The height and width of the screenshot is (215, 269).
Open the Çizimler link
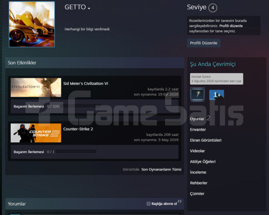tap(197, 193)
